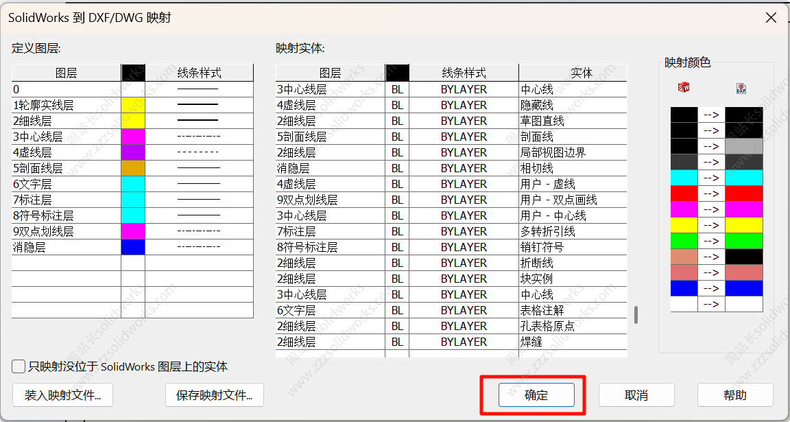Choose the cyan swatch of 6文字层 under 定义图层

tap(133, 184)
